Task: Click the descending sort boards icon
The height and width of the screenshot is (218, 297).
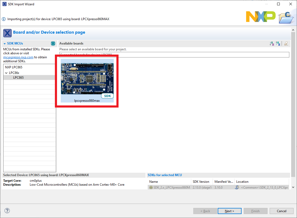Action: pyautogui.click(x=278, y=44)
